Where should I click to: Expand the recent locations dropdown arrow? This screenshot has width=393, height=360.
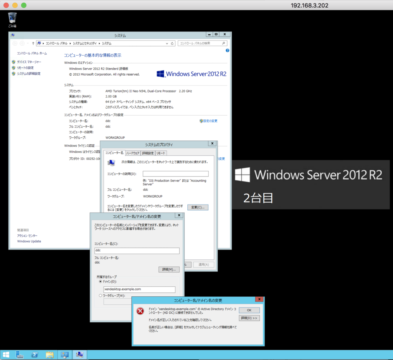(28, 43)
